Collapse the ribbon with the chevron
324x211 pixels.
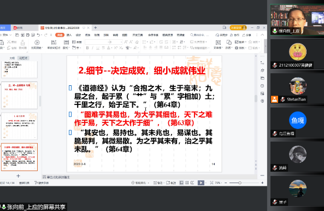tap(262, 35)
